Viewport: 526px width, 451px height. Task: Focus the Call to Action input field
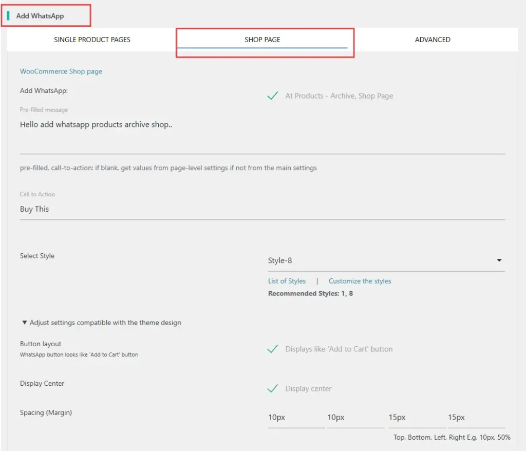[262, 209]
